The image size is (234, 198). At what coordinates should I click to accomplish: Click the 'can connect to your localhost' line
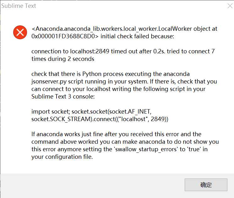pyautogui.click(x=118, y=89)
